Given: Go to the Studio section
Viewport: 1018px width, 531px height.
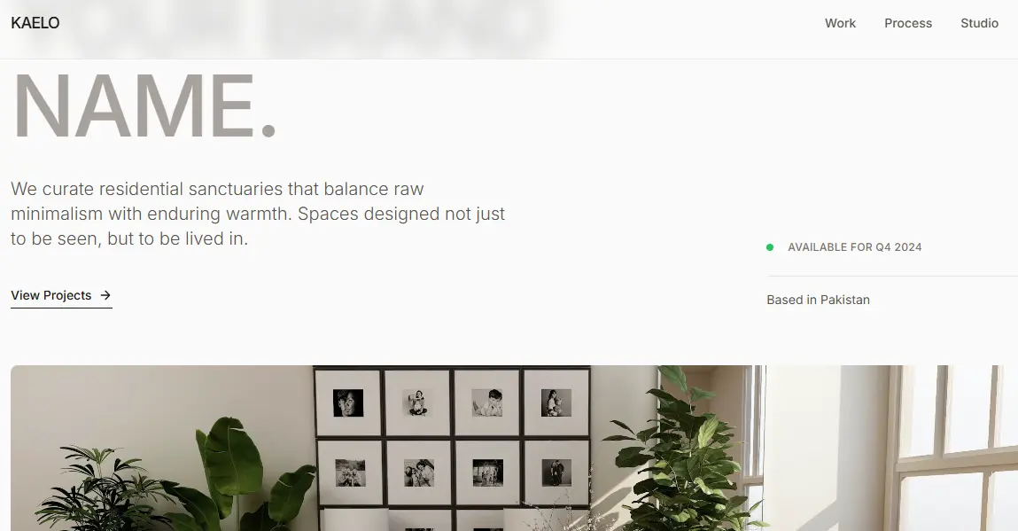Looking at the screenshot, I should coord(979,23).
